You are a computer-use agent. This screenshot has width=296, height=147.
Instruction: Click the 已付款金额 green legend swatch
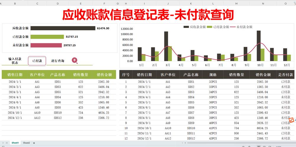209,27
